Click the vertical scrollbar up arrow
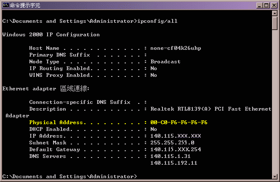This screenshot has width=280, height=182. click(275, 15)
